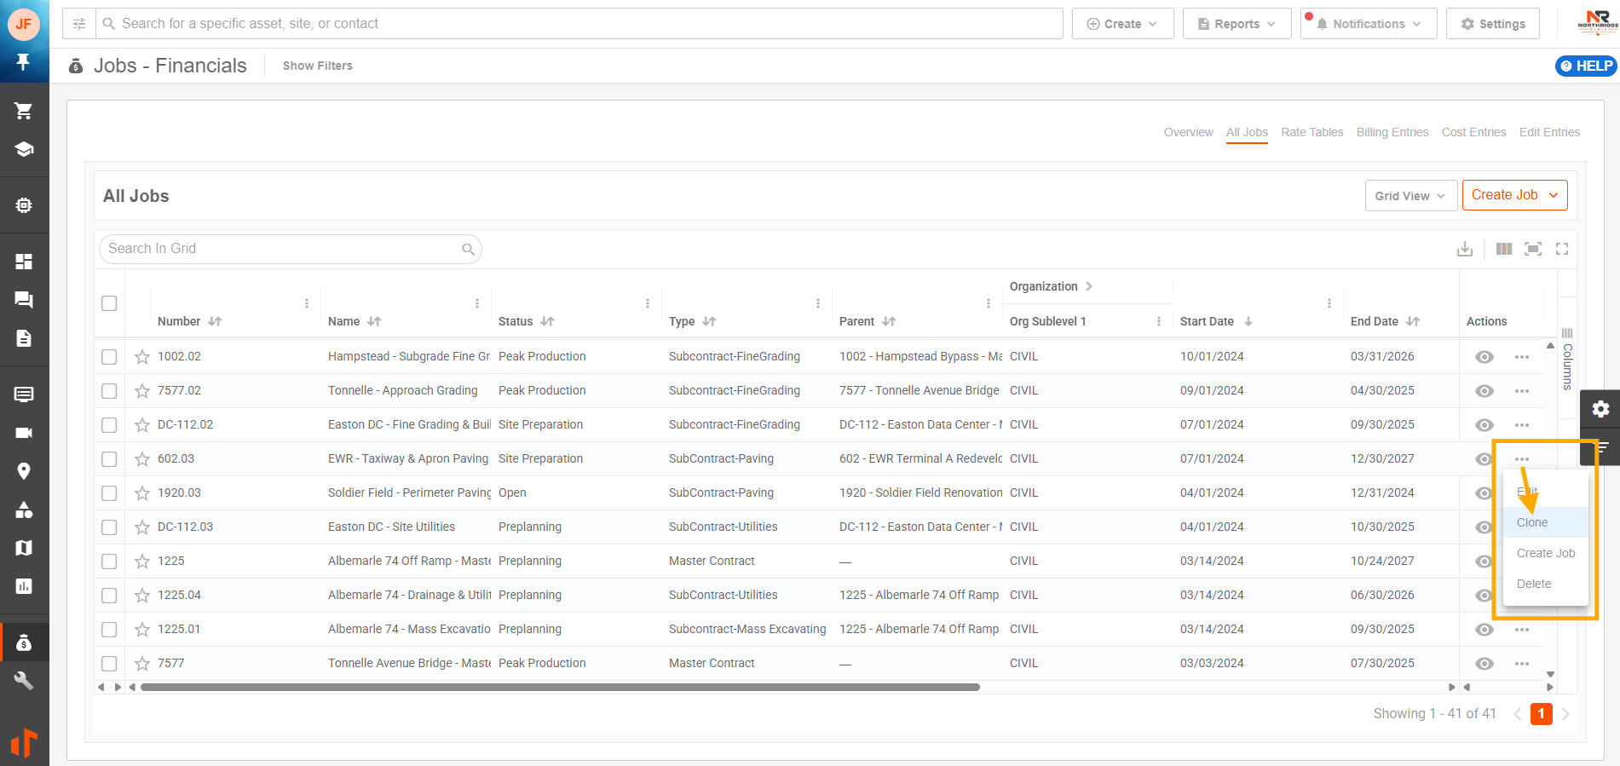Open the video camera sidebar icon
This screenshot has width=1620, height=766.
[24, 433]
